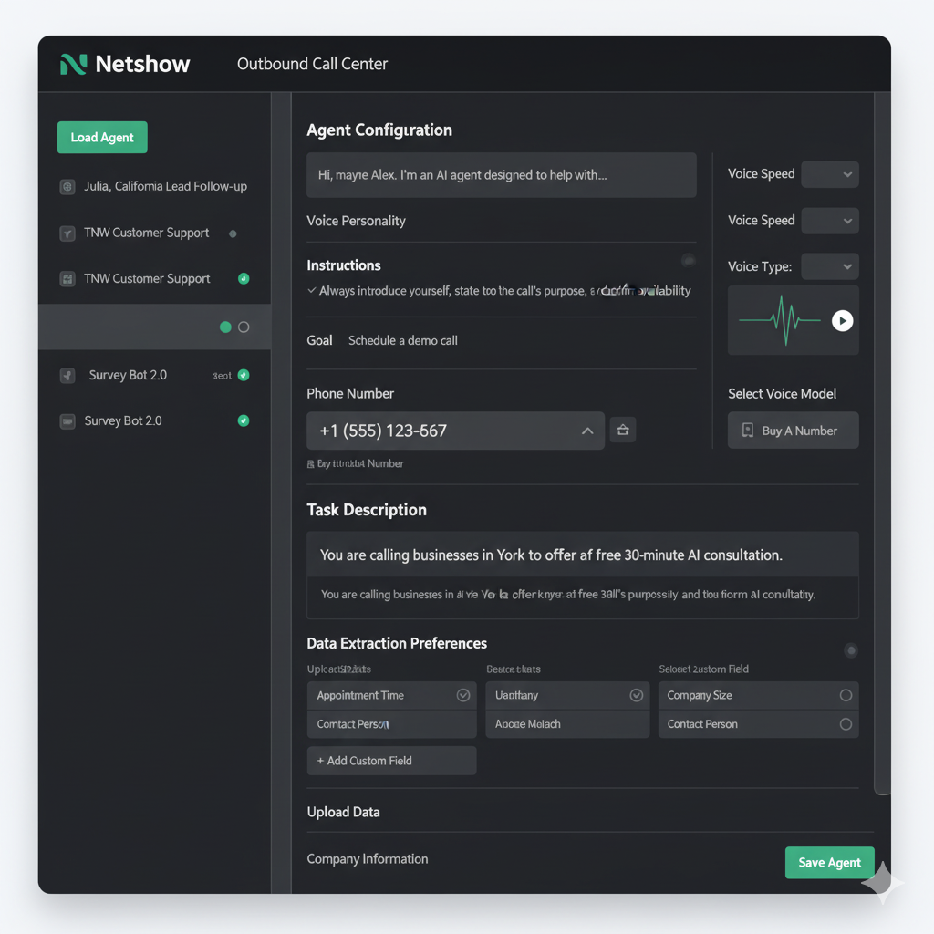Click the Outbound Call Center header
The height and width of the screenshot is (934, 934).
(x=311, y=64)
